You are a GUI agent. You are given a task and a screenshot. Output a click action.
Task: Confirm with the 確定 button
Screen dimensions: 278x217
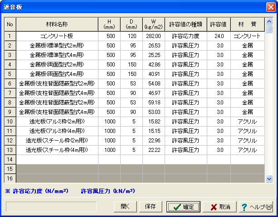point(183,207)
